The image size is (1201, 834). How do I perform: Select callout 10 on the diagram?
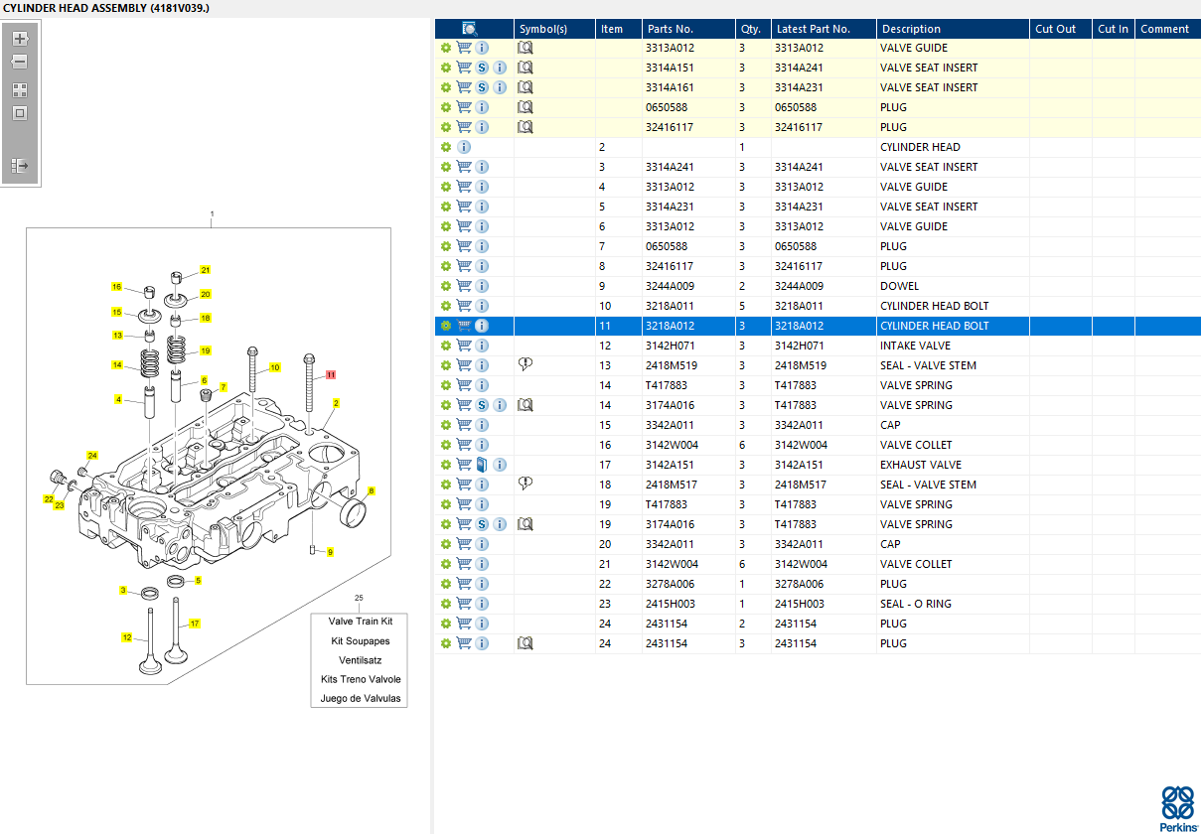[275, 367]
